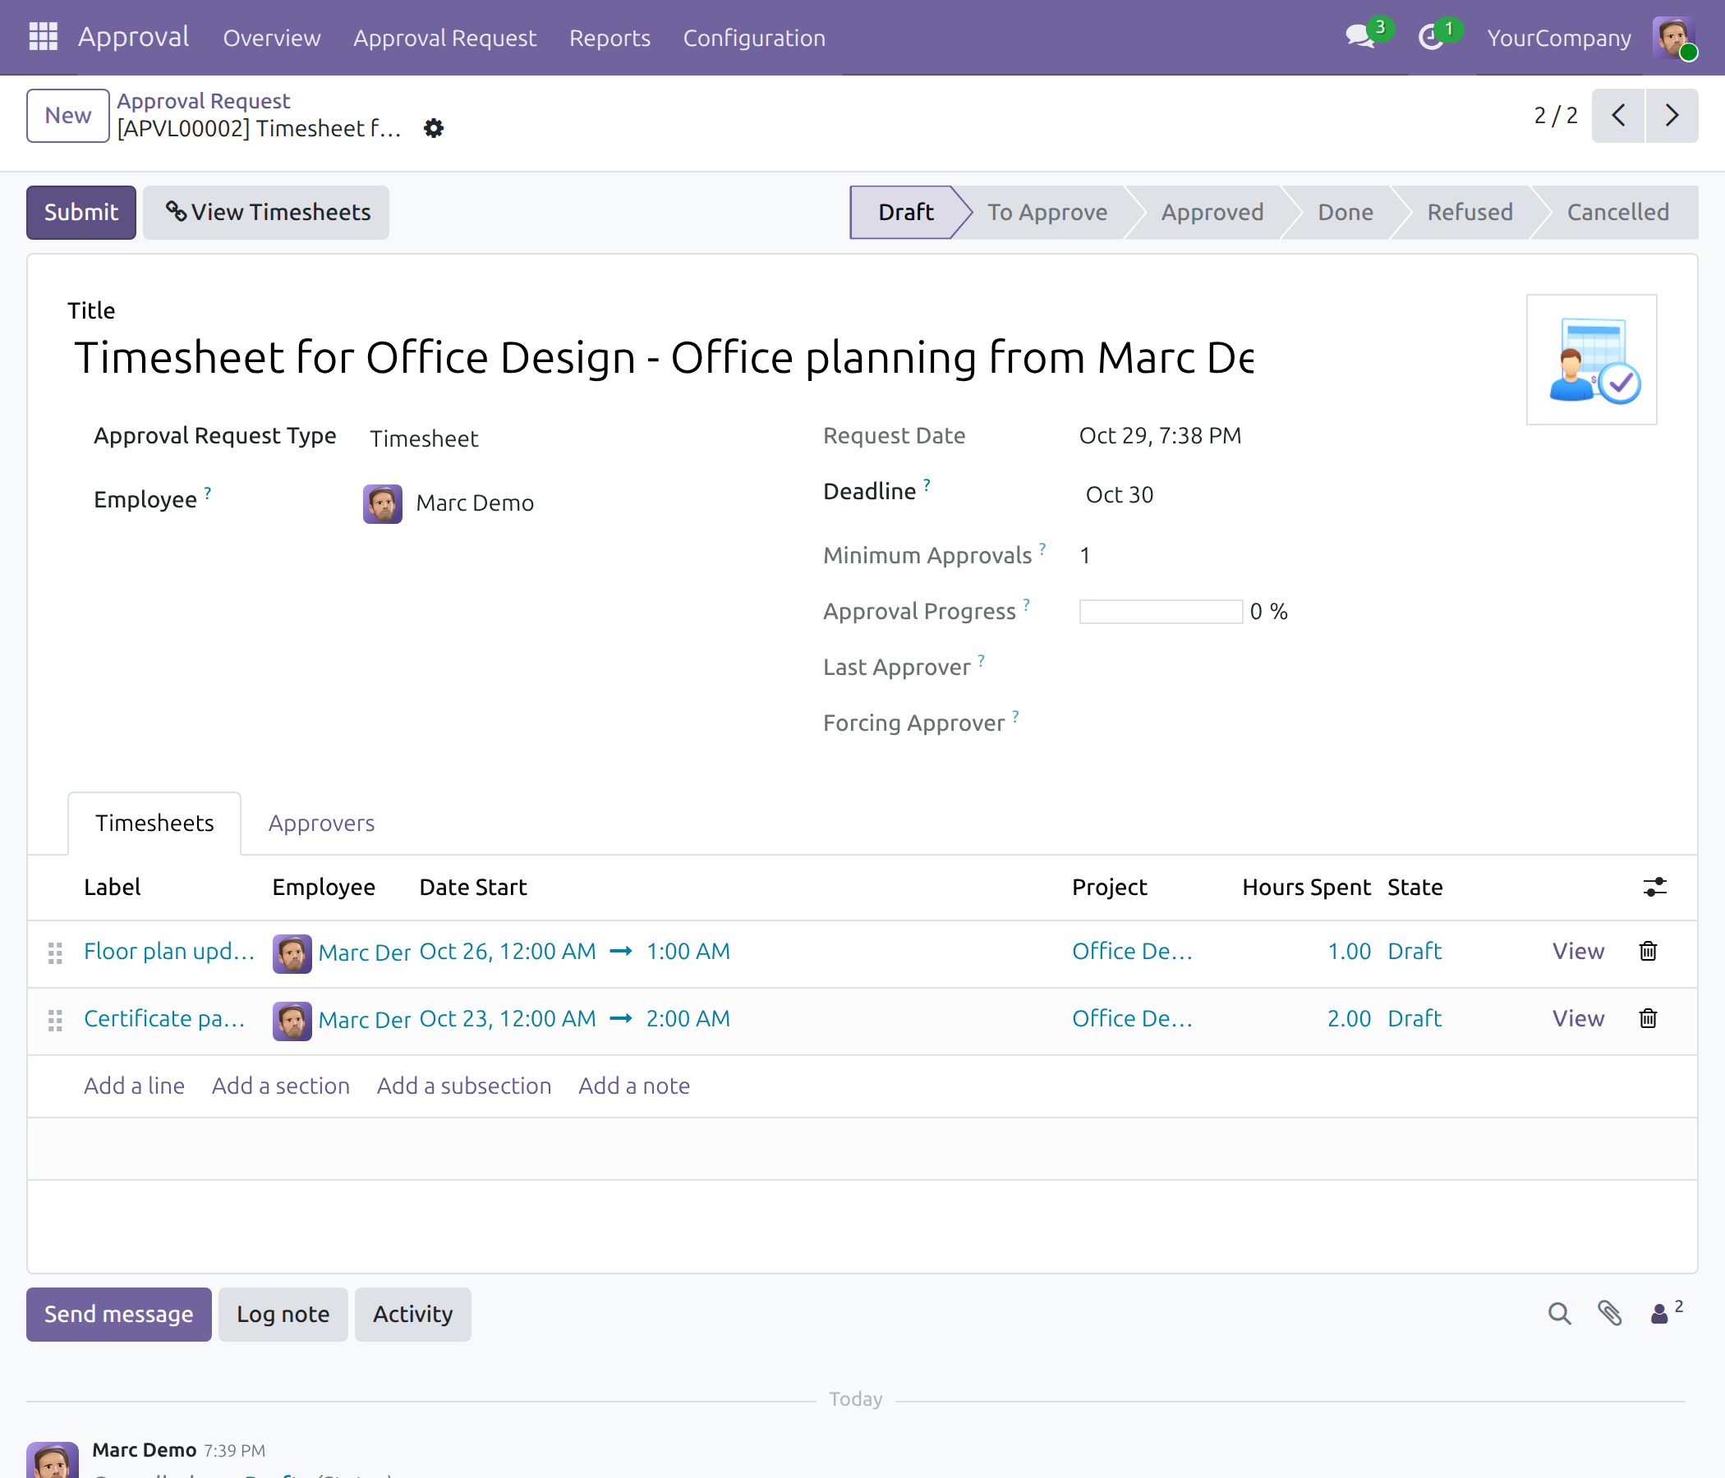Image resolution: width=1725 pixels, height=1478 pixels.
Task: Open Configuration menu
Action: click(754, 39)
